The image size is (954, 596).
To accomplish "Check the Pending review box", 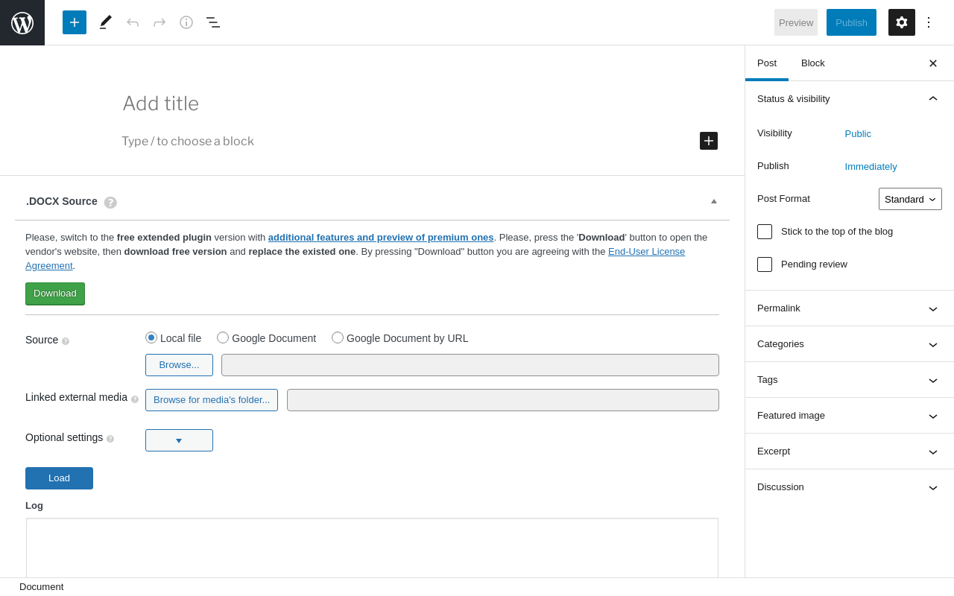I will coord(765,264).
